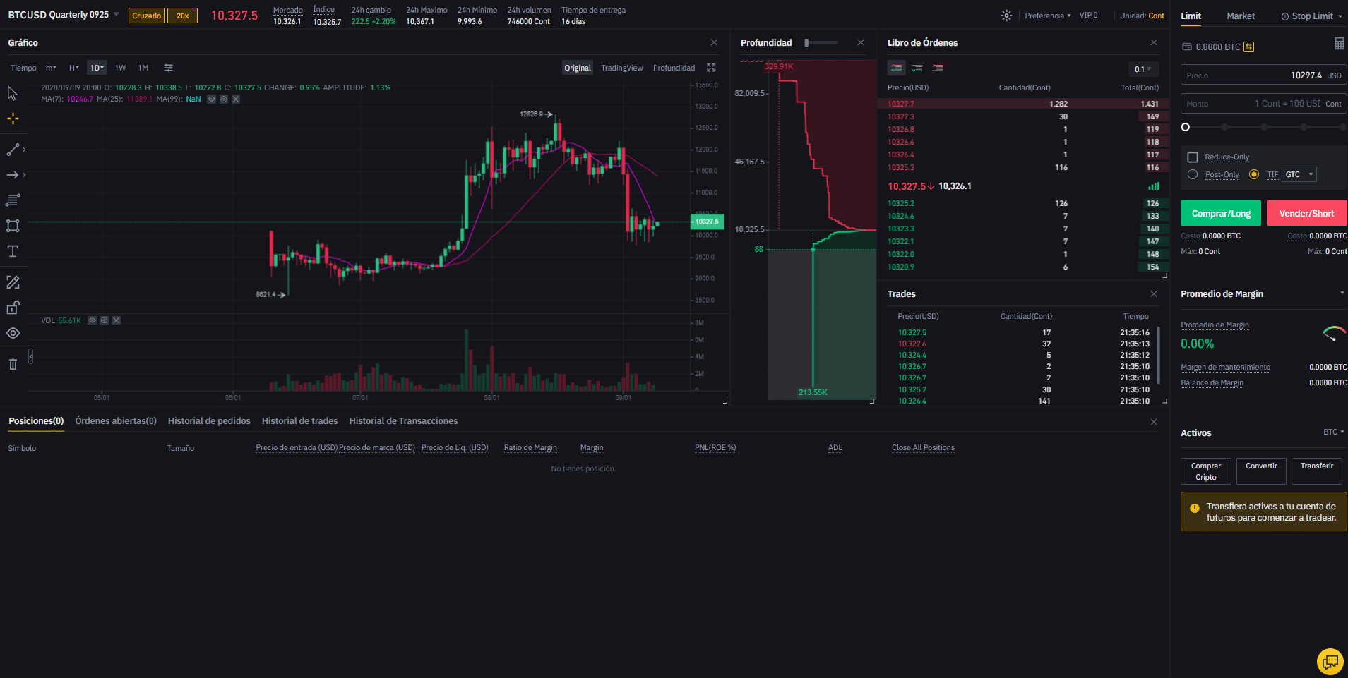The width and height of the screenshot is (1348, 678).
Task: Open the Historial de Transacciones tab
Action: click(x=403, y=421)
